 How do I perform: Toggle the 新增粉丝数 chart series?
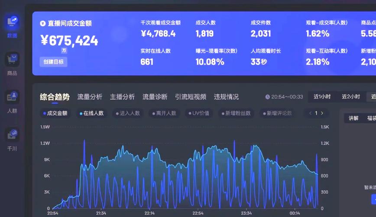click(x=236, y=113)
